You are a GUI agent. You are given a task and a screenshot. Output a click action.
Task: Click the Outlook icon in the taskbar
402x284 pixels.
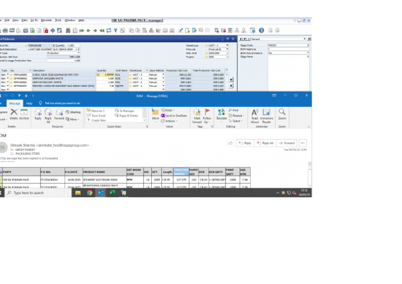tap(100, 192)
